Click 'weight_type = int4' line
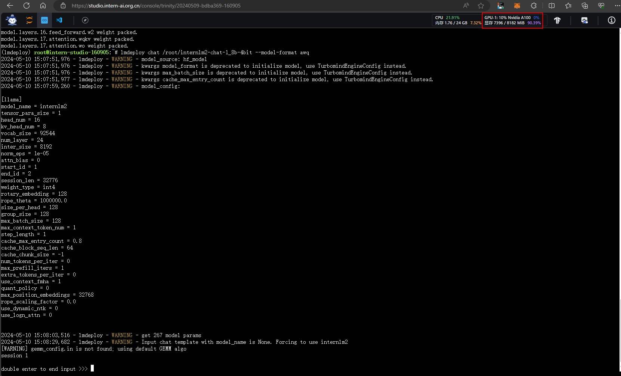 pos(28,187)
